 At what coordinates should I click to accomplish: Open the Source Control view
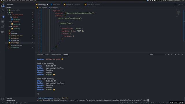3,16
